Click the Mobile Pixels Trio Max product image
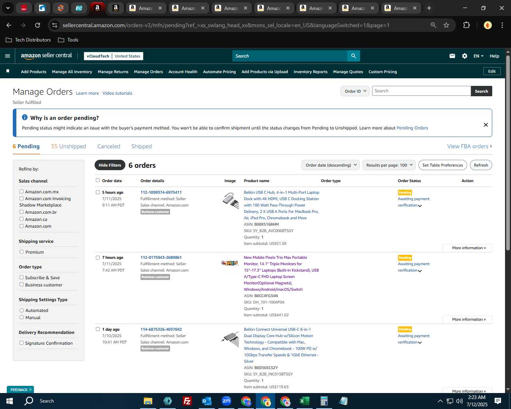Image resolution: width=511 pixels, height=409 pixels. pyautogui.click(x=230, y=263)
